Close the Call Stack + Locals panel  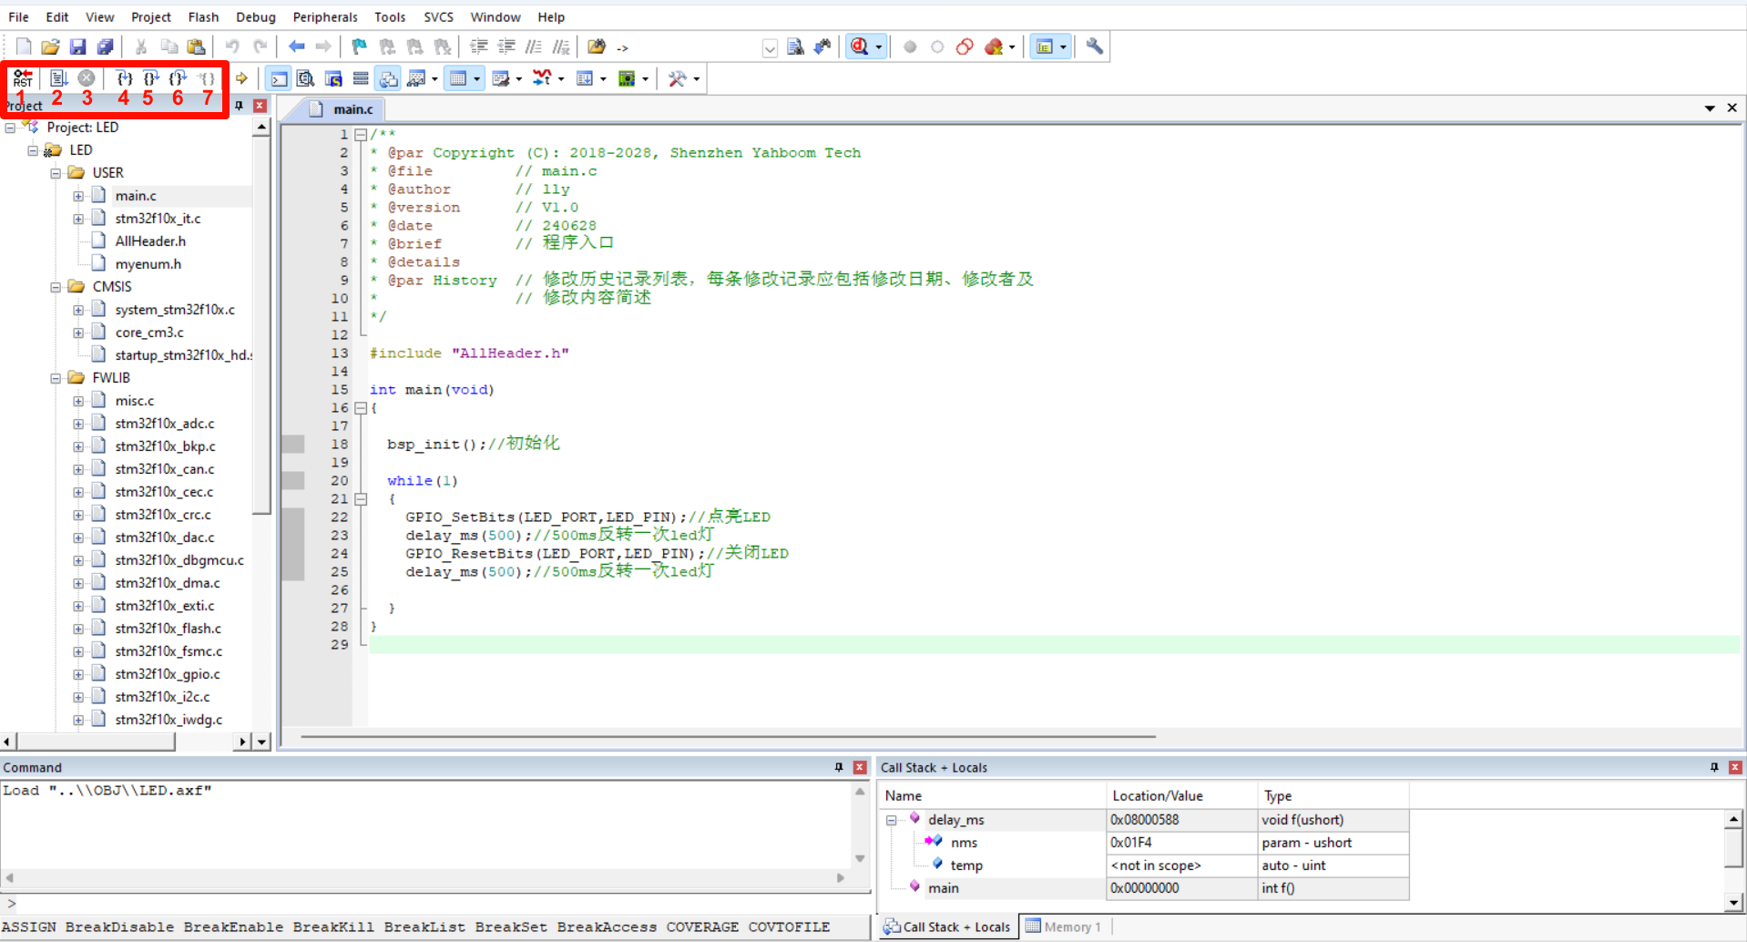1735,767
